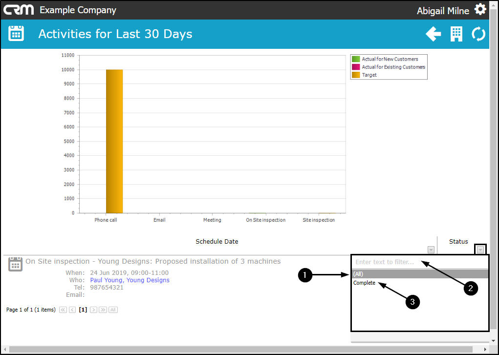499x355 pixels.
Task: Go to next page of results
Action: (x=93, y=310)
